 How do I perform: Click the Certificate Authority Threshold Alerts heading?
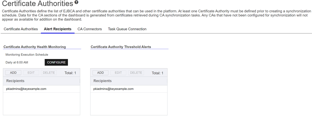pos(121,47)
